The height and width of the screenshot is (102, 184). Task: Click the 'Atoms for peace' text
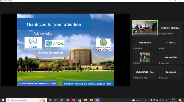[x=50, y=53]
